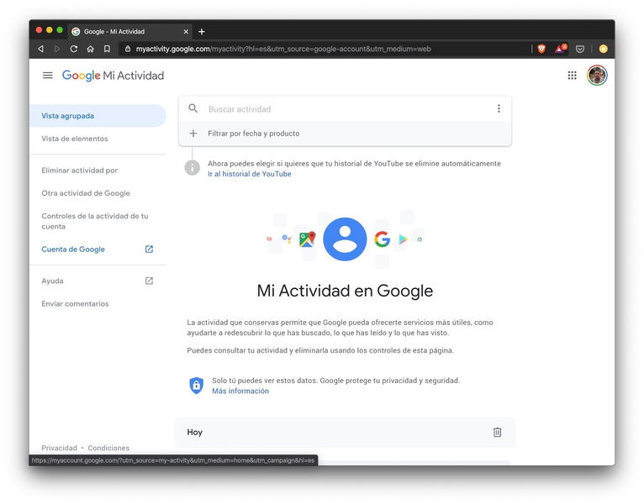Open the Google apps grid
The height and width of the screenshot is (504, 644).
point(573,75)
